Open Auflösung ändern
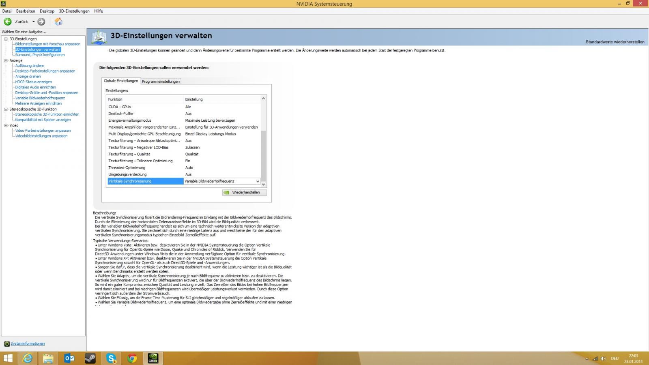The height and width of the screenshot is (365, 649). pyautogui.click(x=30, y=66)
